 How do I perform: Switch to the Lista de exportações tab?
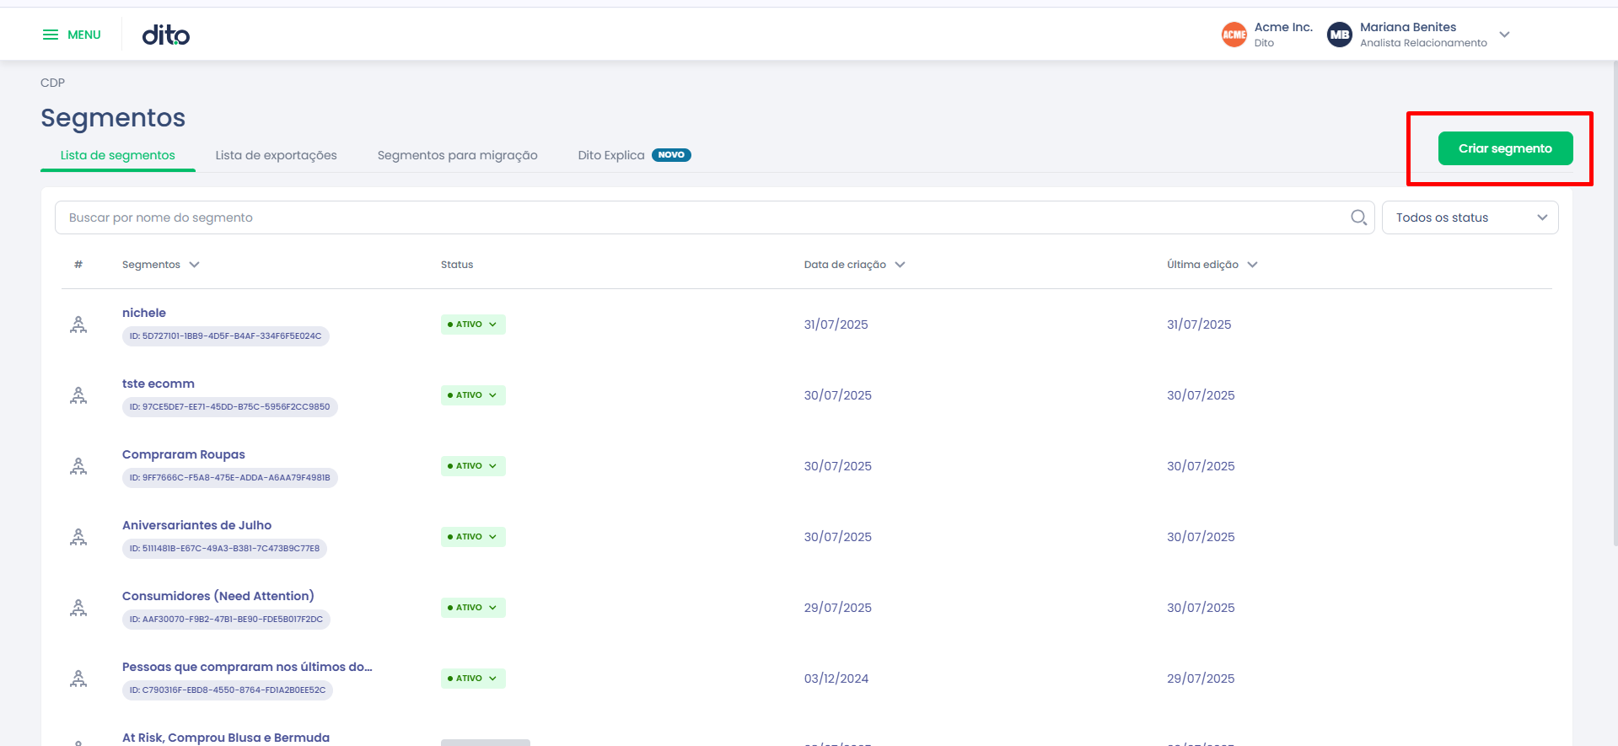[276, 155]
